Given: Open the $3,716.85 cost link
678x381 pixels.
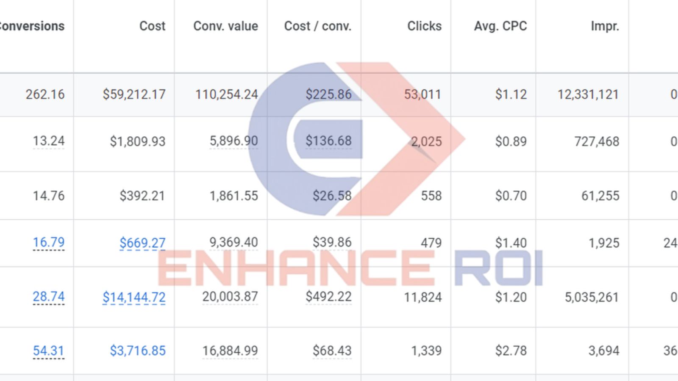Looking at the screenshot, I should pos(138,351).
